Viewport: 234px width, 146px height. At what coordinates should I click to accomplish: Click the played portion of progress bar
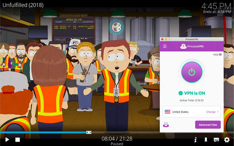(43, 132)
